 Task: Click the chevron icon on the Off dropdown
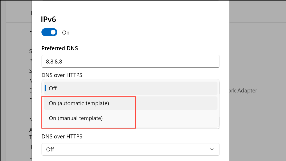[x=212, y=149]
